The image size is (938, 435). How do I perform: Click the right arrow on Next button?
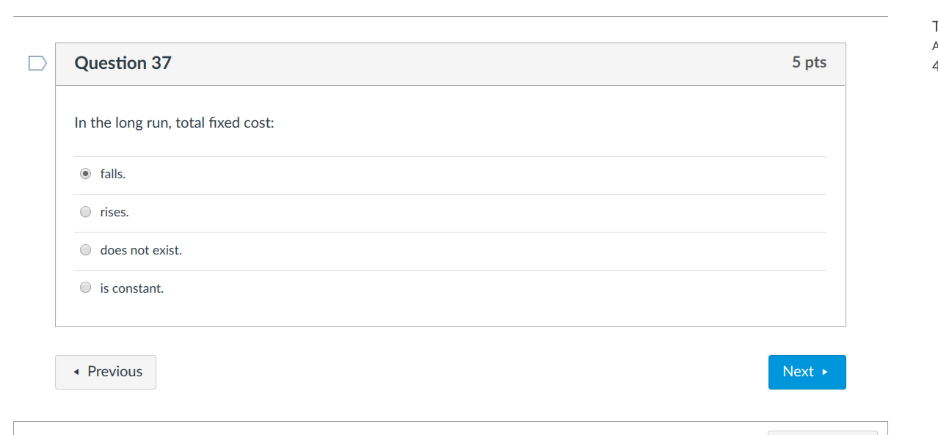click(x=825, y=372)
